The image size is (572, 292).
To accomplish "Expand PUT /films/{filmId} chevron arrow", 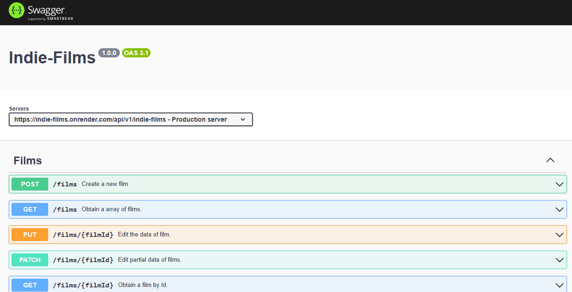I will click(x=559, y=235).
